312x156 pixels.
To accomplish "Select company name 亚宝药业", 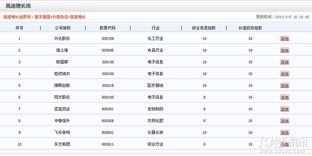I will pyautogui.click(x=62, y=109).
